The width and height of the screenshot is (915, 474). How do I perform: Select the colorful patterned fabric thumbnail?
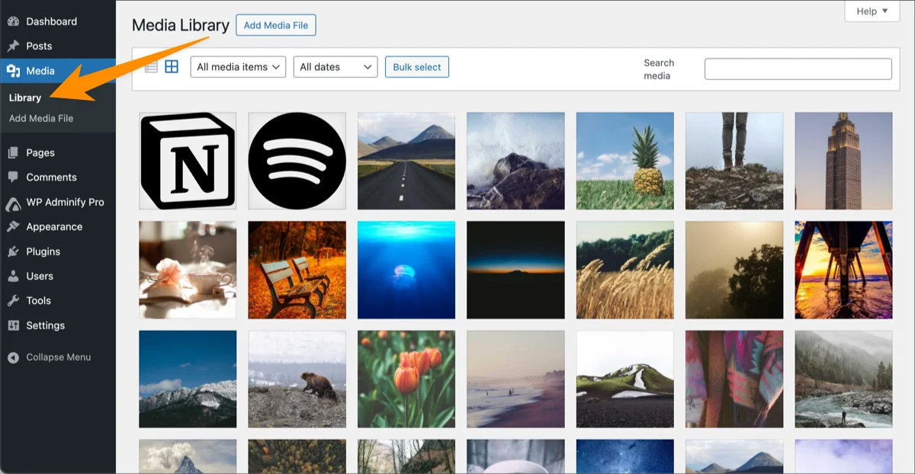[734, 380]
